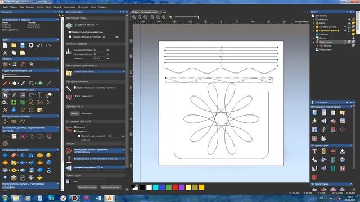Image resolution: width=360 pixels, height=202 pixels.
Task: Paste using the yellow clipboard page icon
Action: (x=22, y=53)
